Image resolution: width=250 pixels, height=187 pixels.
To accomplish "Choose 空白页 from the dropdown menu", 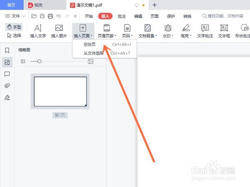I will (105, 44).
